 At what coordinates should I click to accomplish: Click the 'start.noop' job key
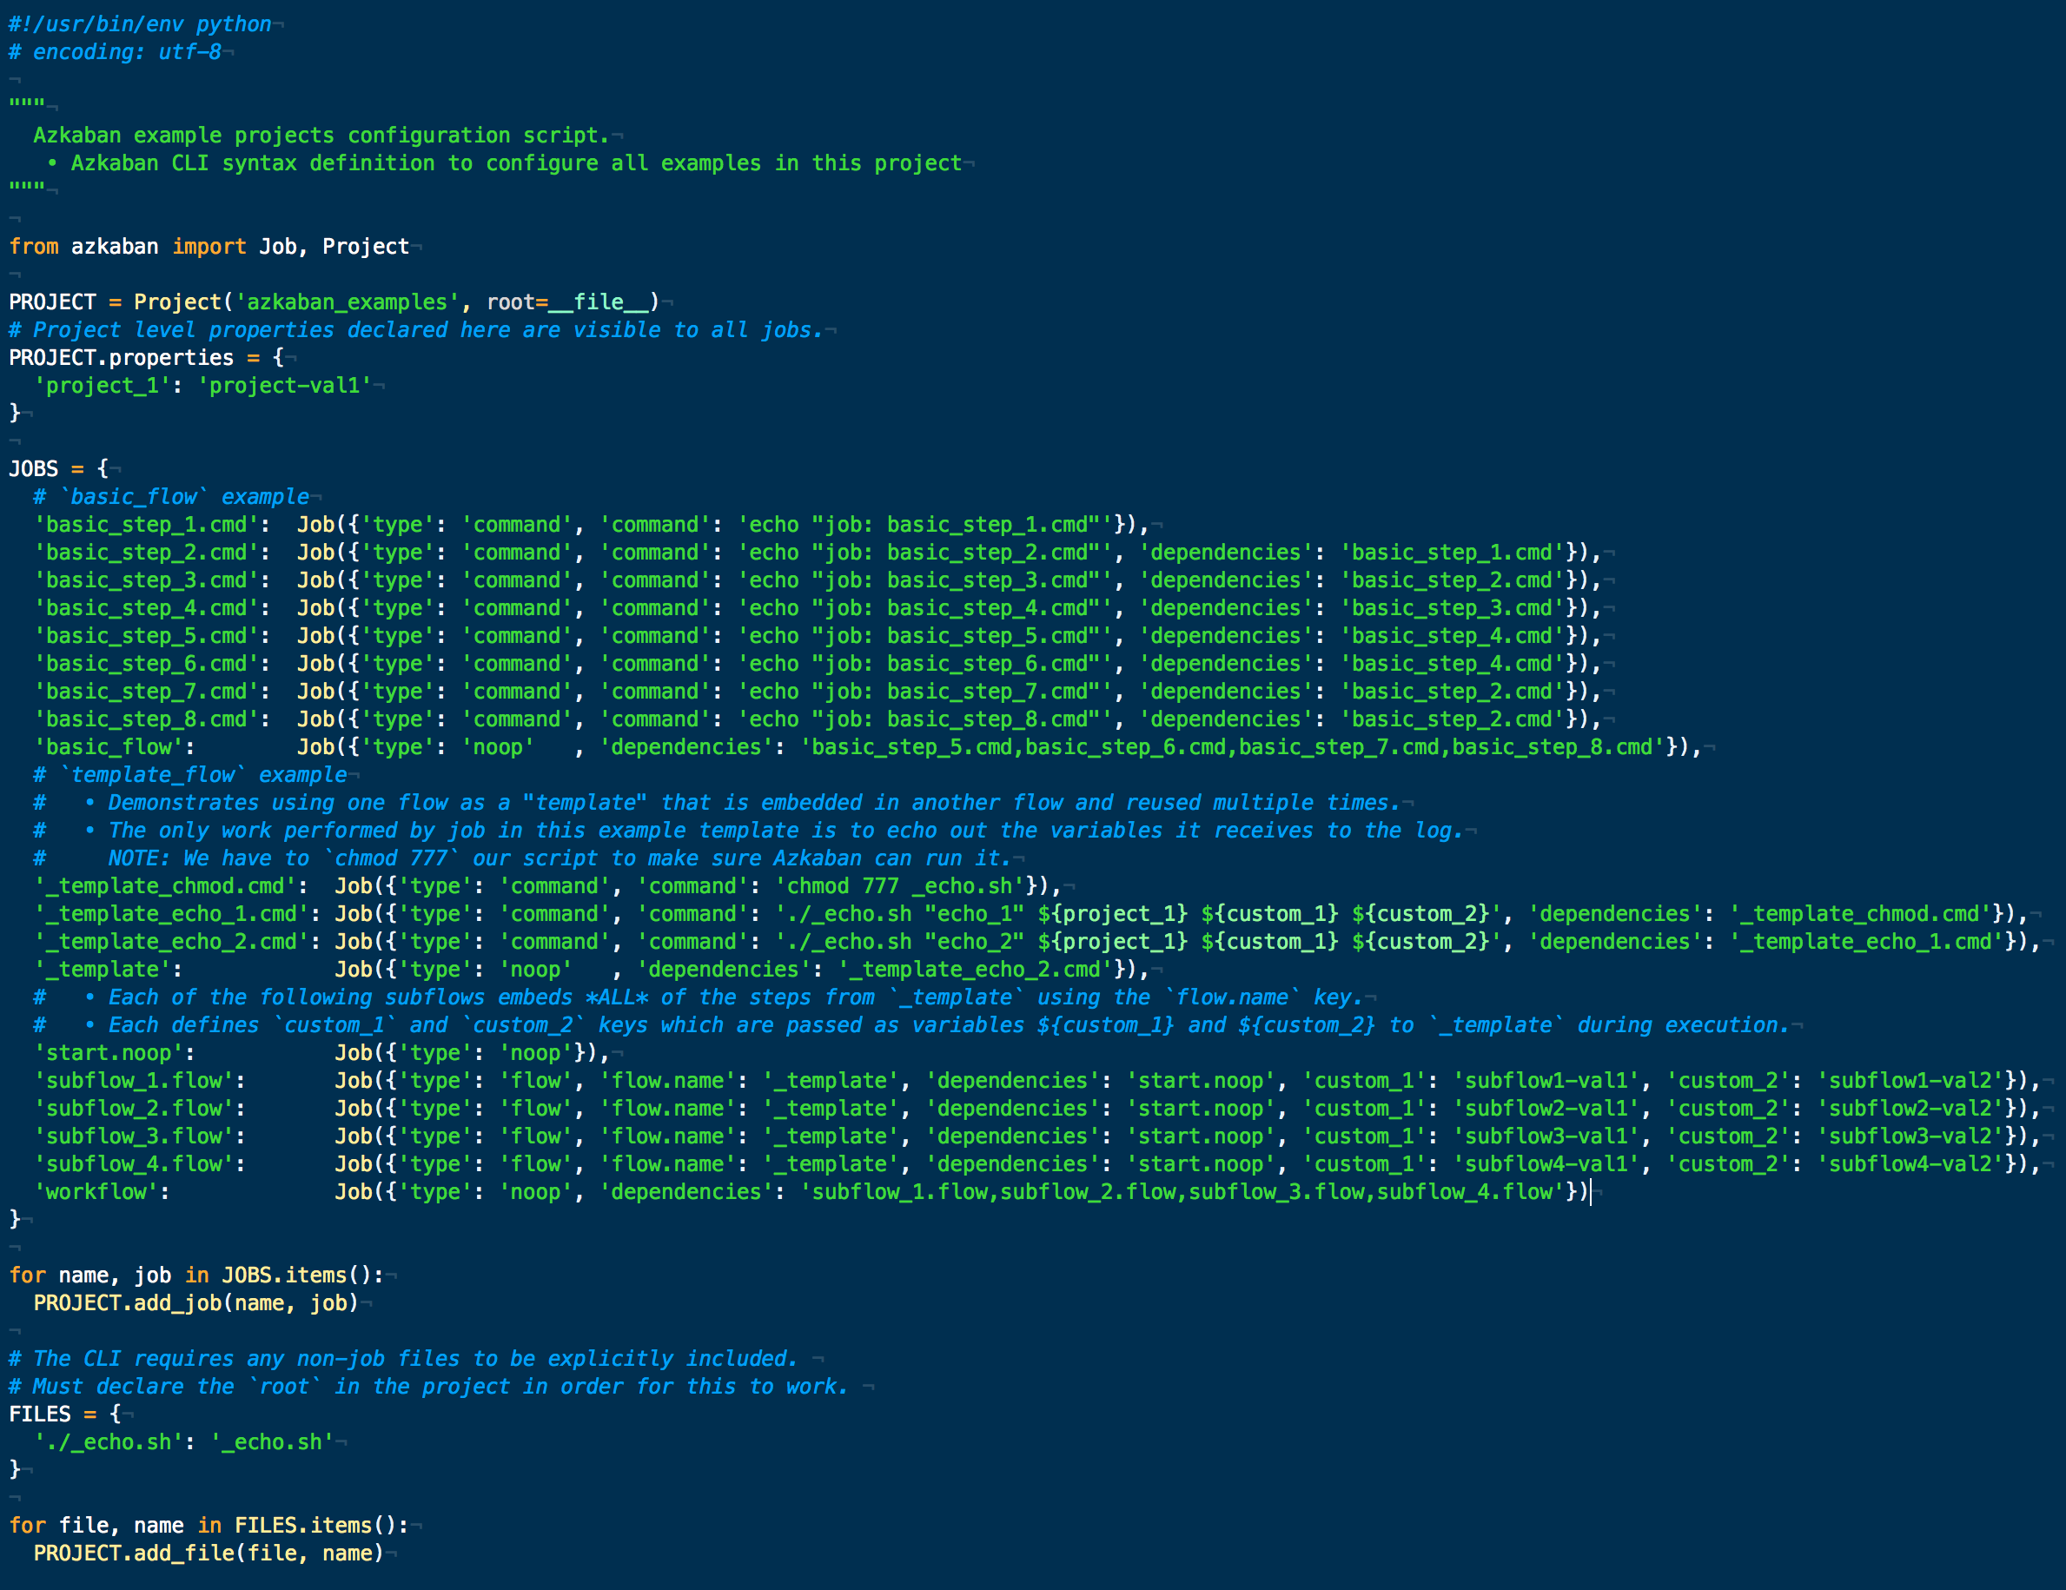coord(108,1053)
